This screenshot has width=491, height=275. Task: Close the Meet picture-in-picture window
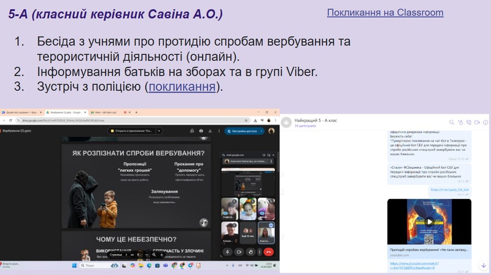(273, 155)
